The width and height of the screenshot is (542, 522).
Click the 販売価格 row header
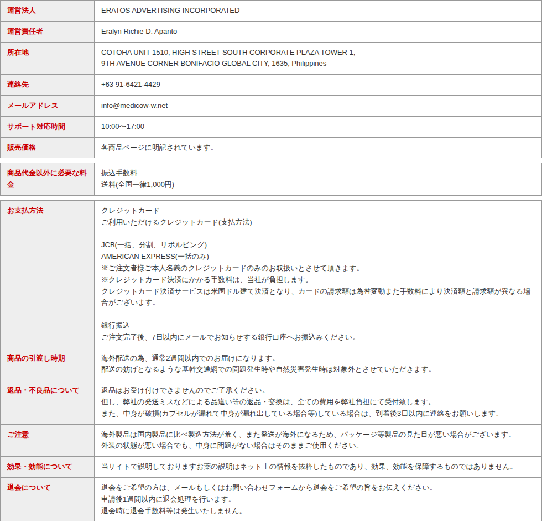pos(21,148)
